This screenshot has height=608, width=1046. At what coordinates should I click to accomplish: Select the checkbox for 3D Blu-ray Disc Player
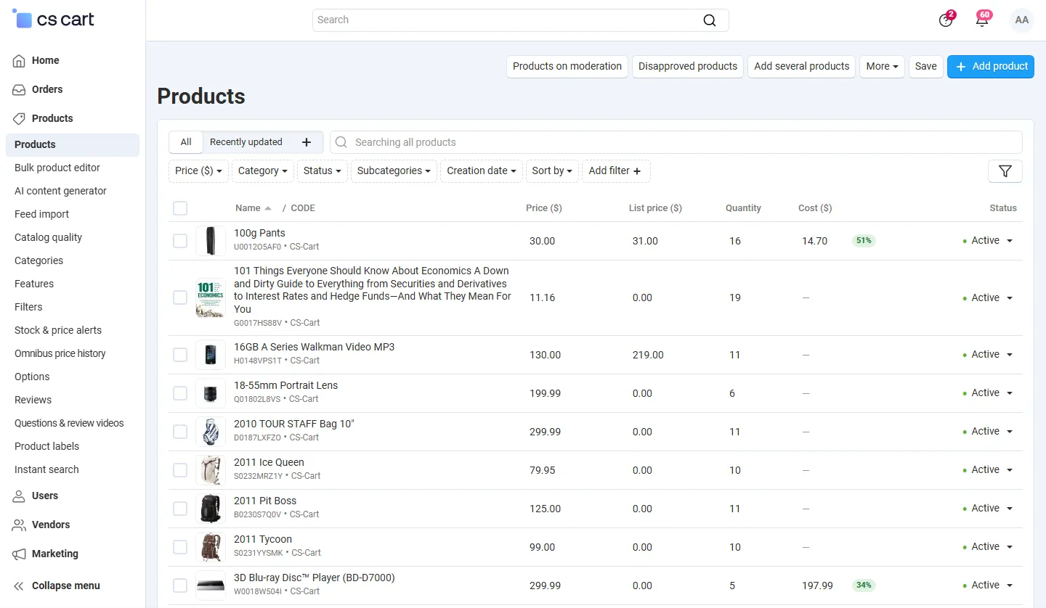(x=180, y=586)
